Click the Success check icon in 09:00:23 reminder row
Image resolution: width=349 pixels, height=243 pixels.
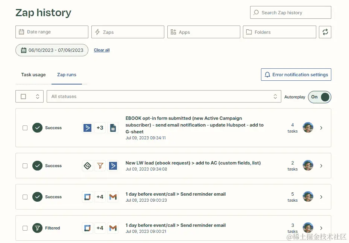tap(37, 197)
